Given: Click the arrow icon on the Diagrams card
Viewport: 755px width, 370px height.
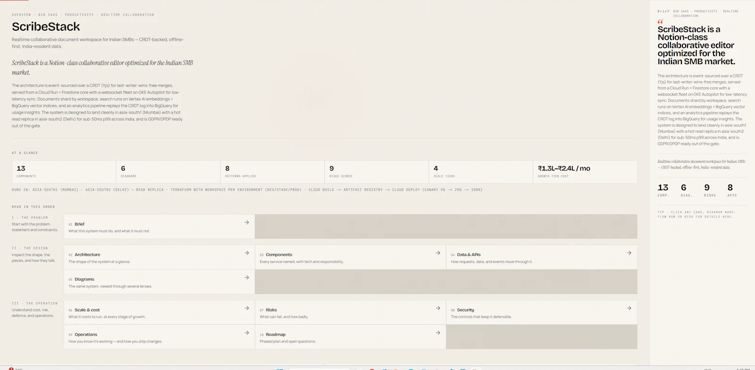Looking at the screenshot, I should pyautogui.click(x=246, y=277).
